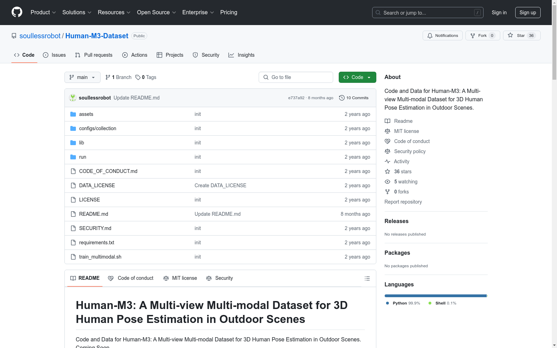Click the Search or jump to field
The image size is (557, 348).
pos(428,13)
